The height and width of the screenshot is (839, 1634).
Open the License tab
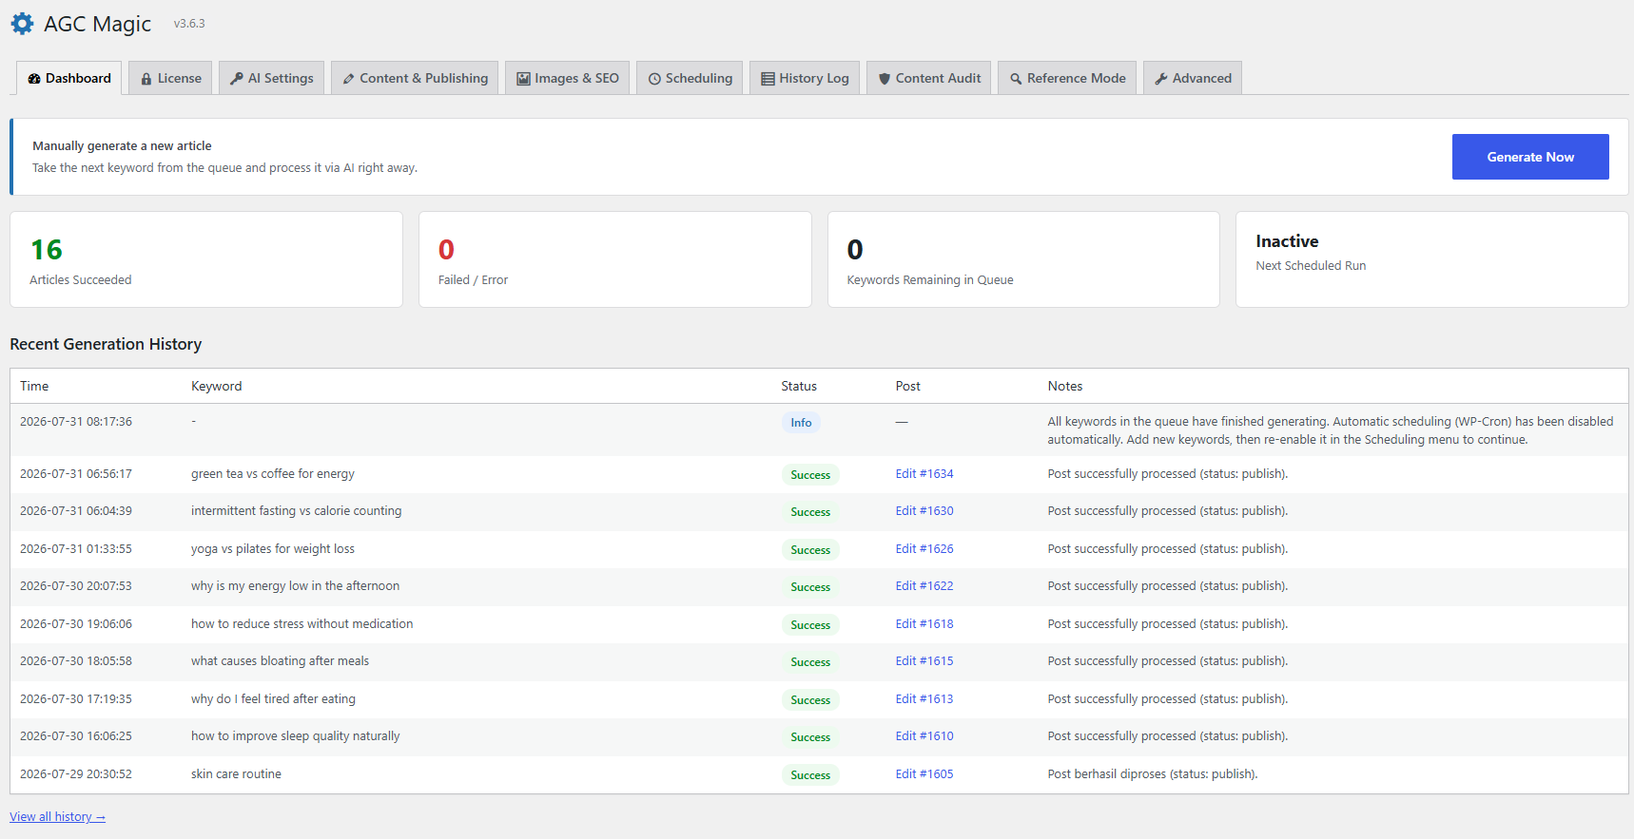pos(171,78)
